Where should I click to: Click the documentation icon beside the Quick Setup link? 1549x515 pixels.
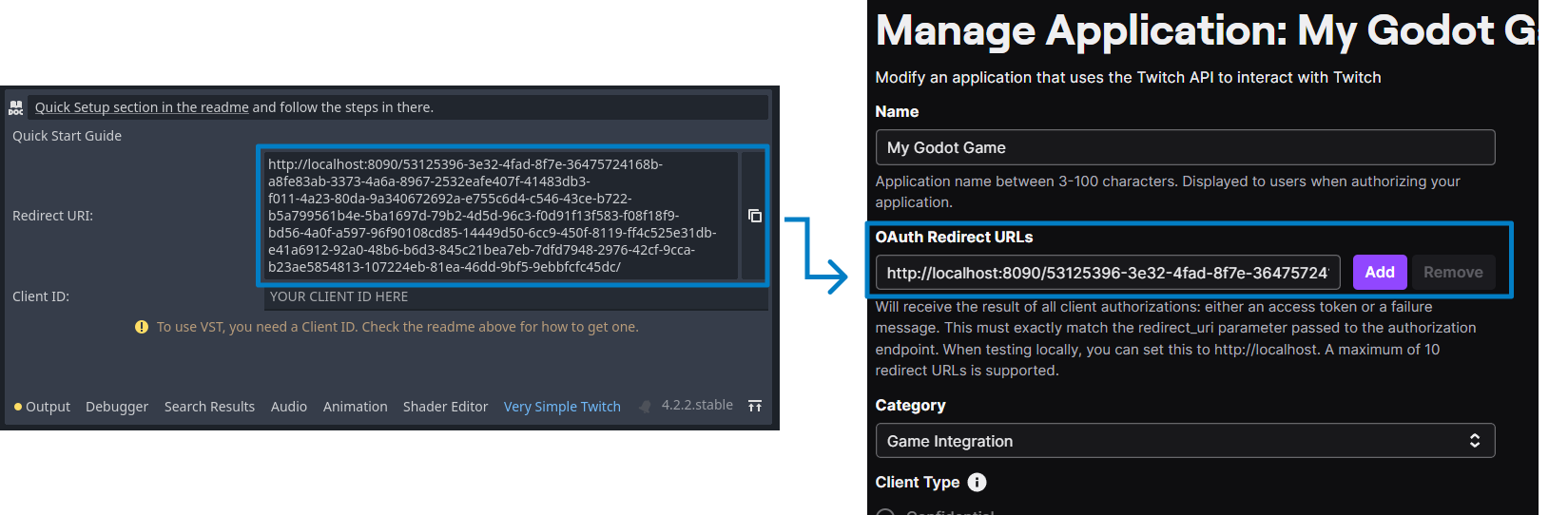(x=16, y=107)
